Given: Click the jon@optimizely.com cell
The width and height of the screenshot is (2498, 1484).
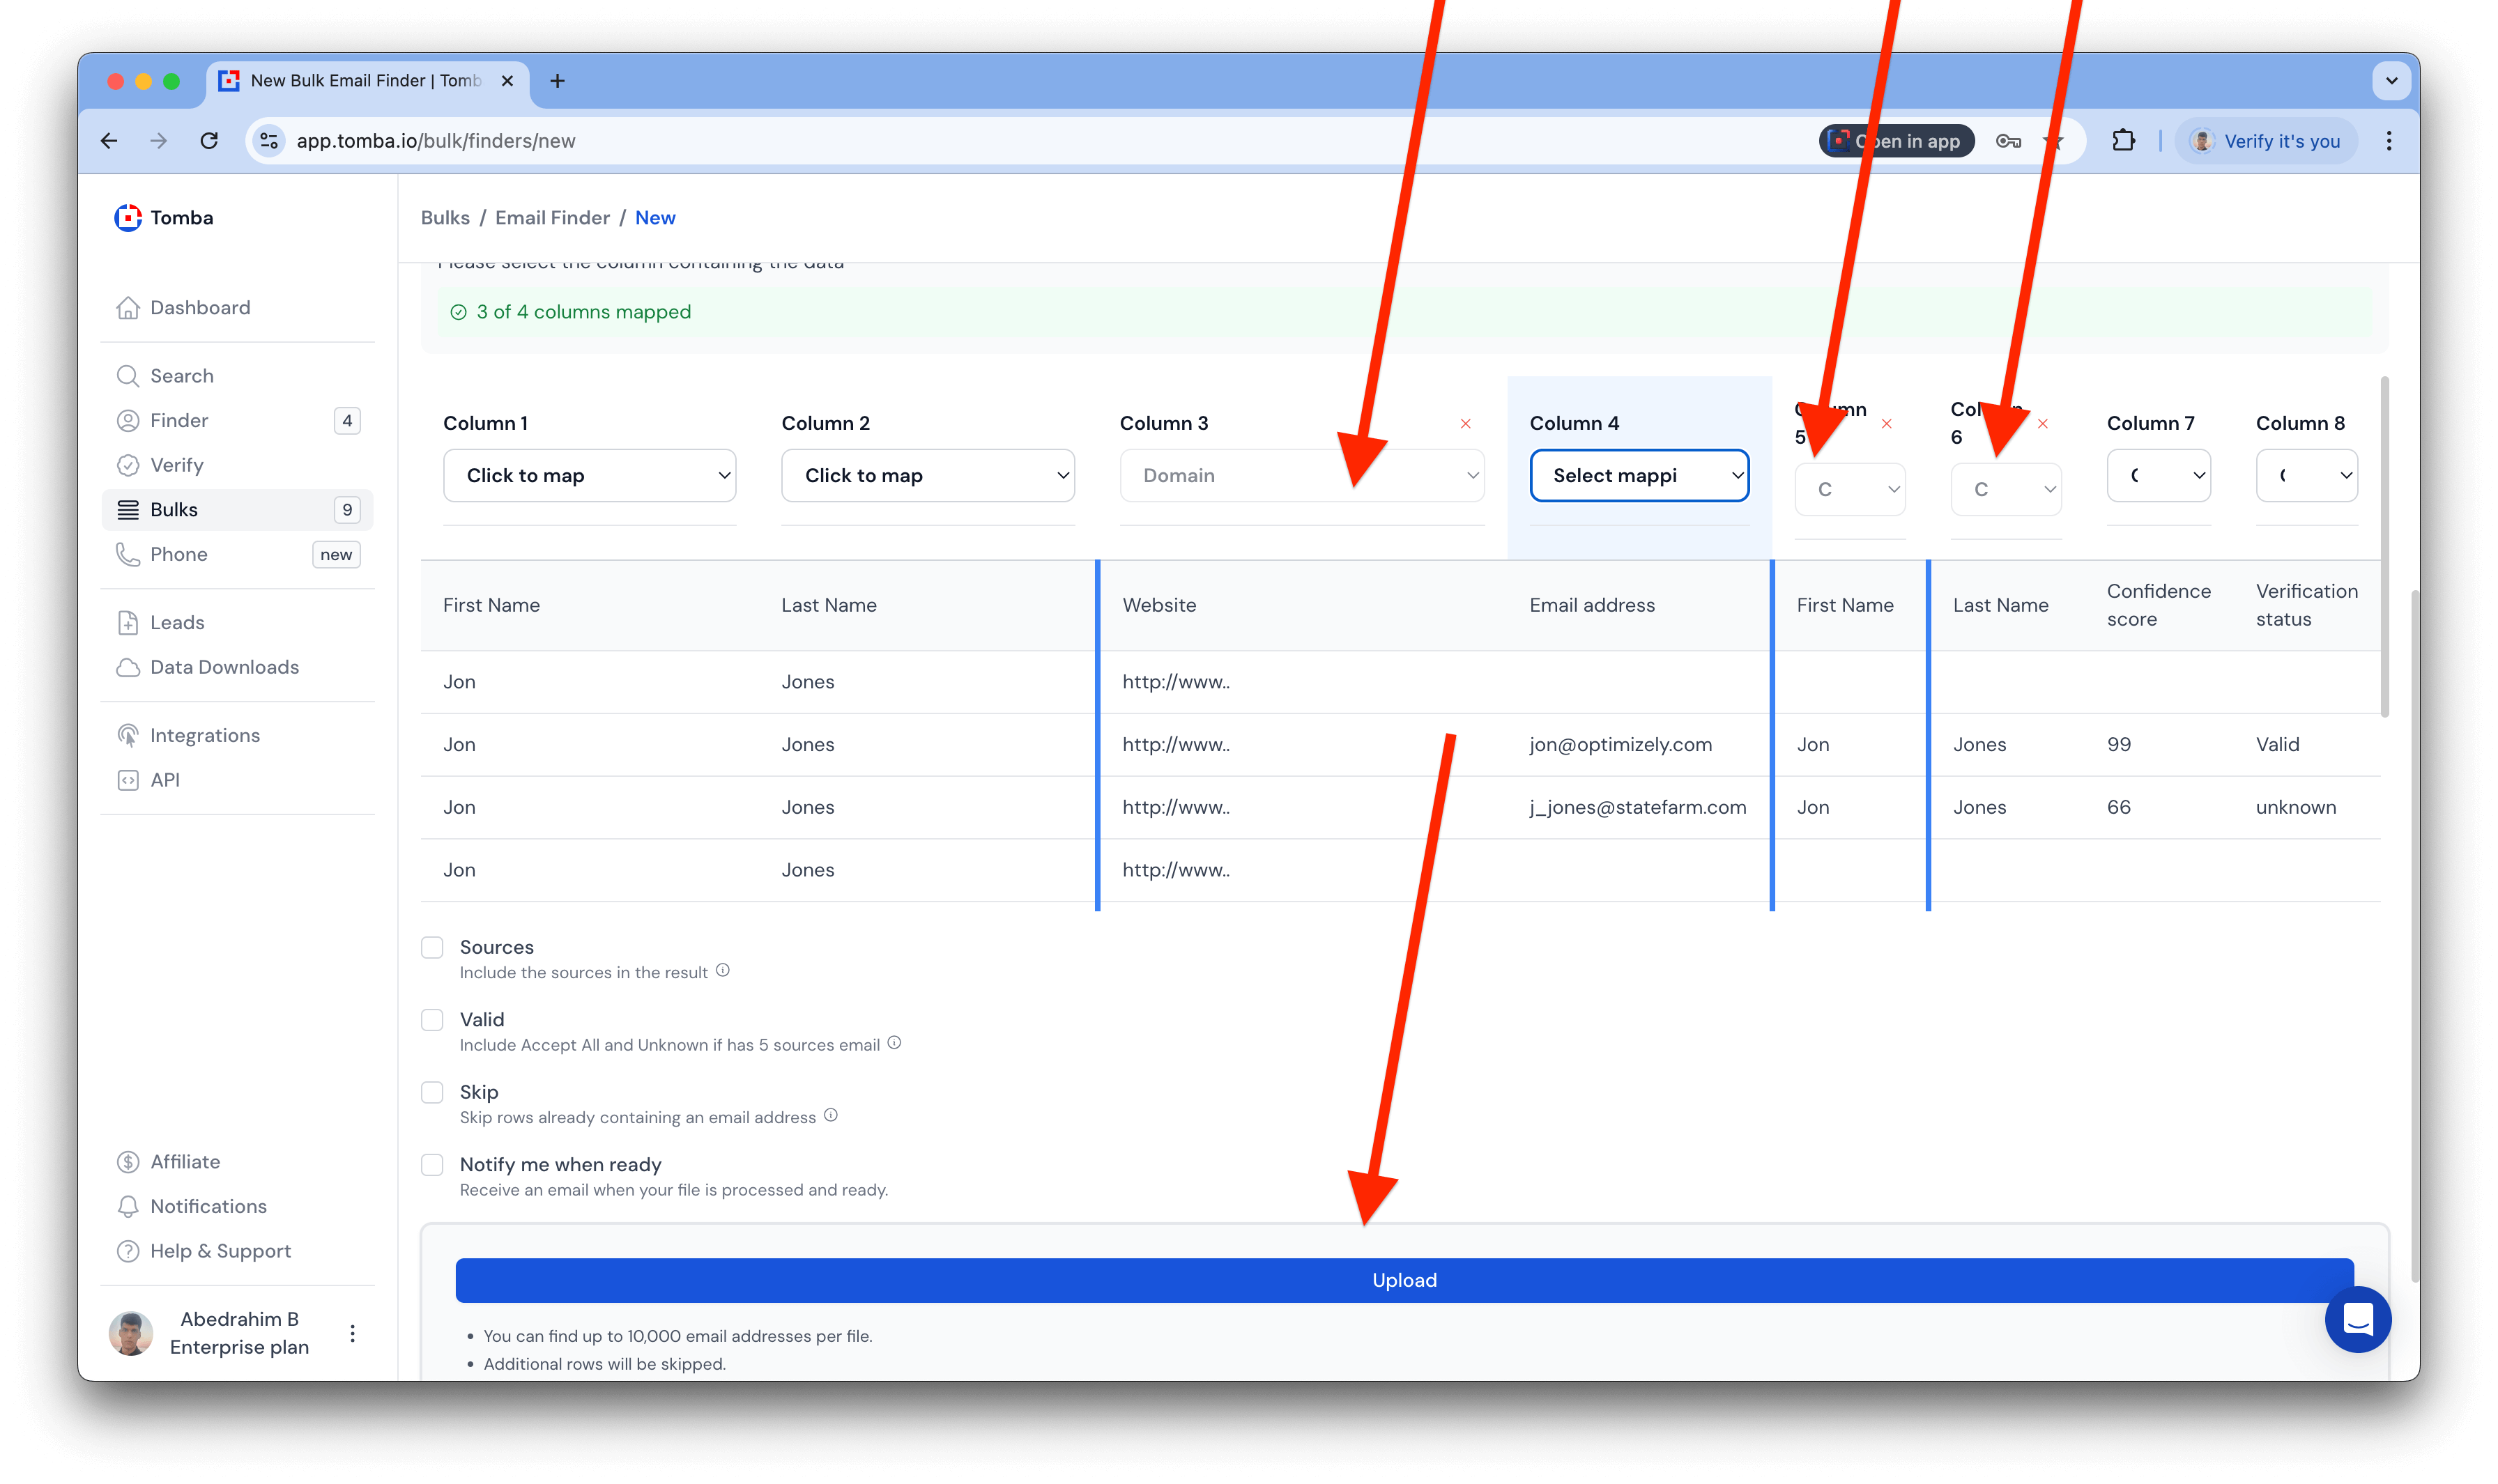Looking at the screenshot, I should tap(1620, 745).
